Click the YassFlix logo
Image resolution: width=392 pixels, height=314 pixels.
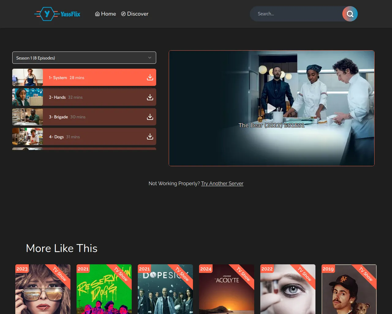click(57, 14)
